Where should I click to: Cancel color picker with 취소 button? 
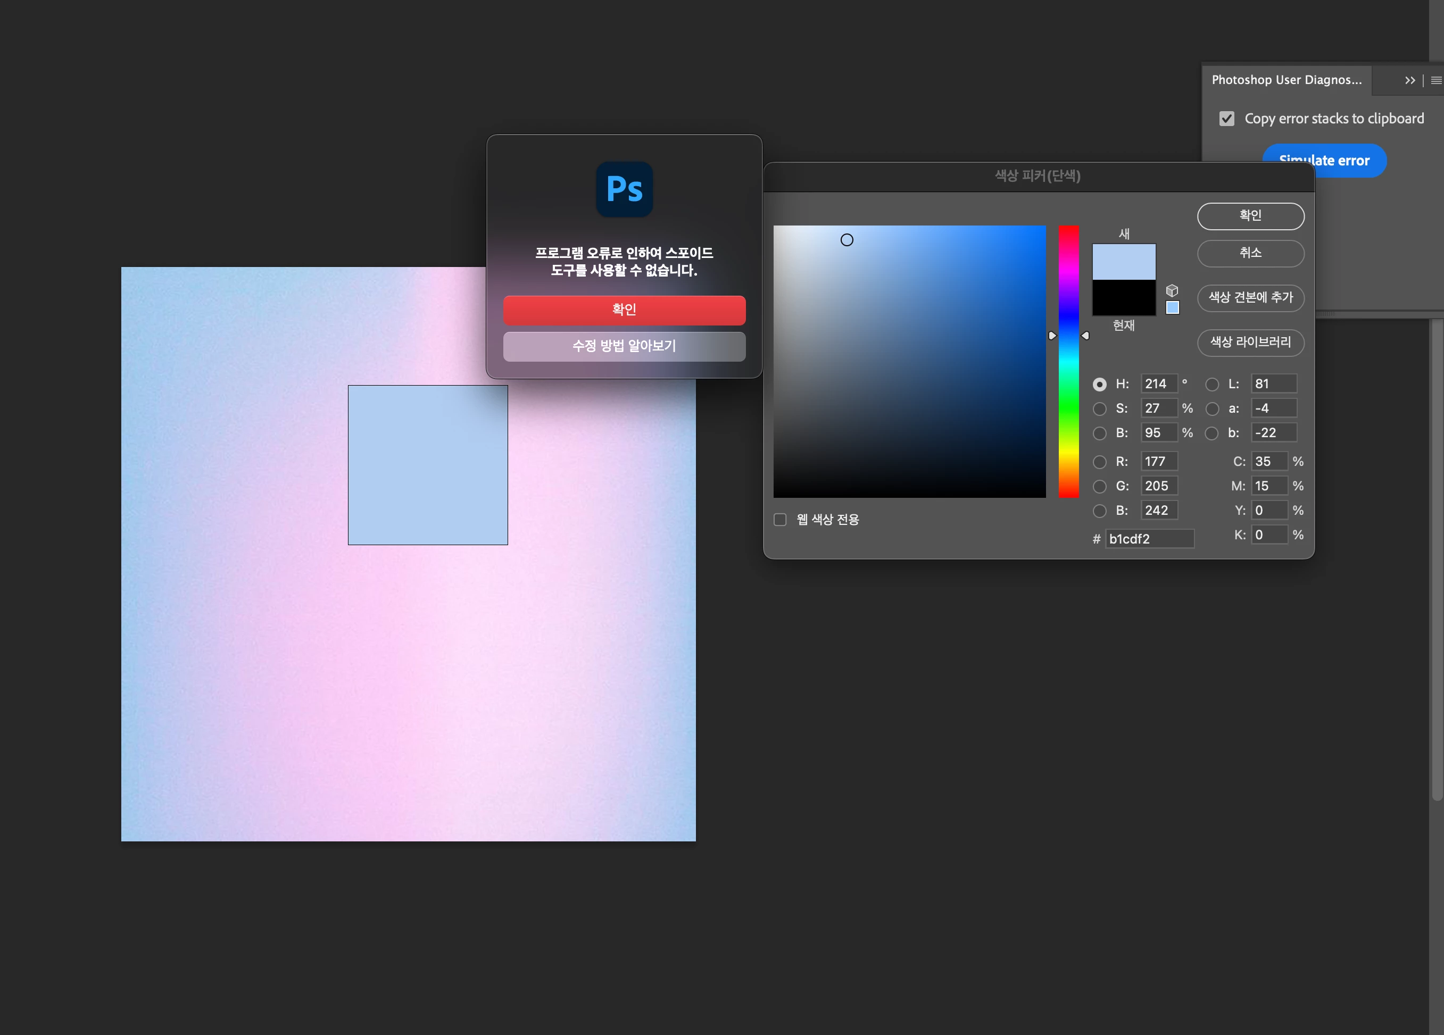point(1250,253)
